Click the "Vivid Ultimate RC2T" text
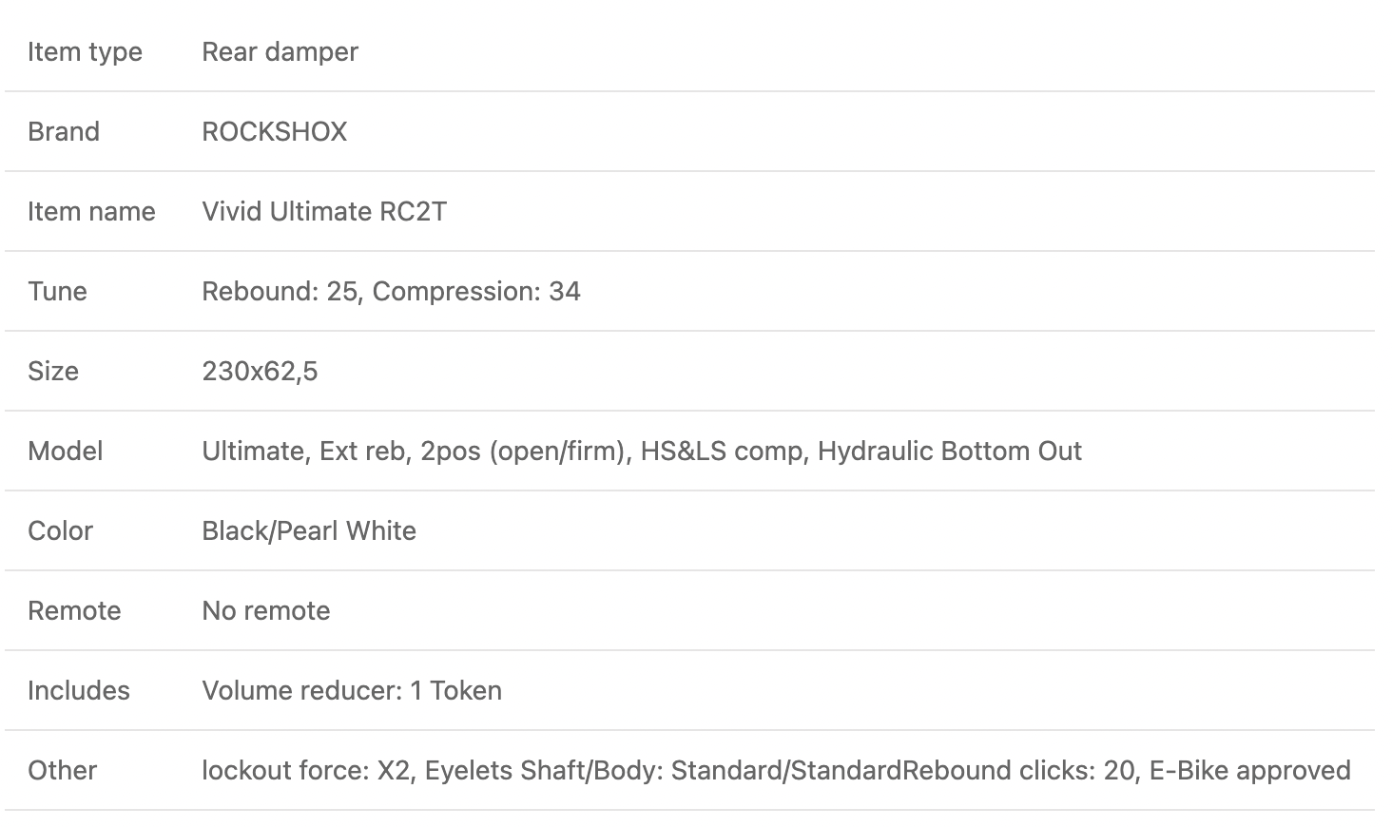Image resolution: width=1392 pixels, height=827 pixels. (323, 211)
